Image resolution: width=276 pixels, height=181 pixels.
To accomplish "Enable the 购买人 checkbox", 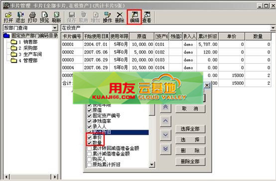I will 89,159.
